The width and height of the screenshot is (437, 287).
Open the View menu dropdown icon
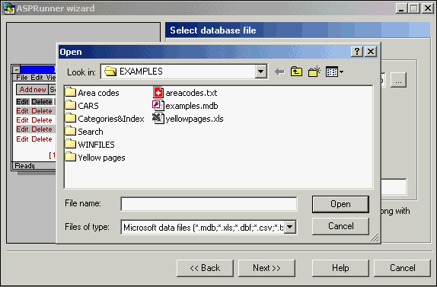point(334,72)
